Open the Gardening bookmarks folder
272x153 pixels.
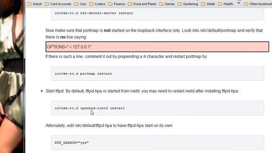tap(188, 4)
